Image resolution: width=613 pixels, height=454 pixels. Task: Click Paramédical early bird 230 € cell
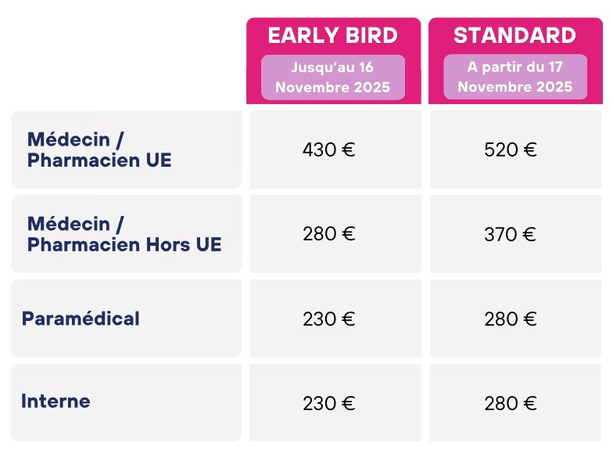point(336,319)
